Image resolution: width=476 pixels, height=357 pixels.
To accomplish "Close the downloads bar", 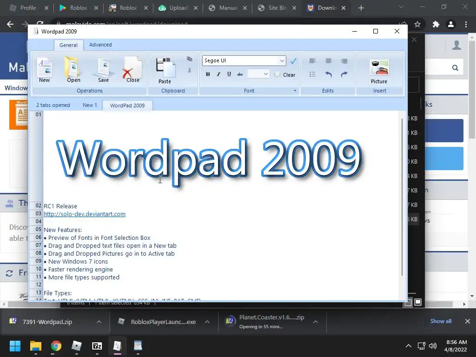I will [x=468, y=321].
